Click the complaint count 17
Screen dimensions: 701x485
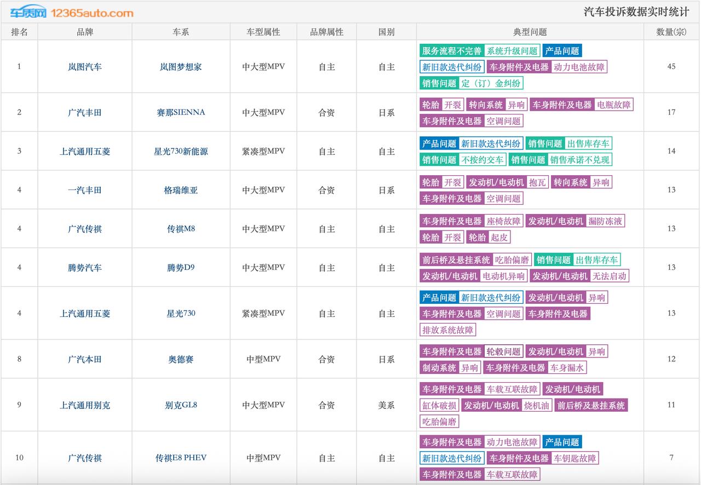click(x=671, y=112)
